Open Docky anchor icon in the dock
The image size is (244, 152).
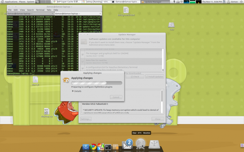tap(86, 147)
